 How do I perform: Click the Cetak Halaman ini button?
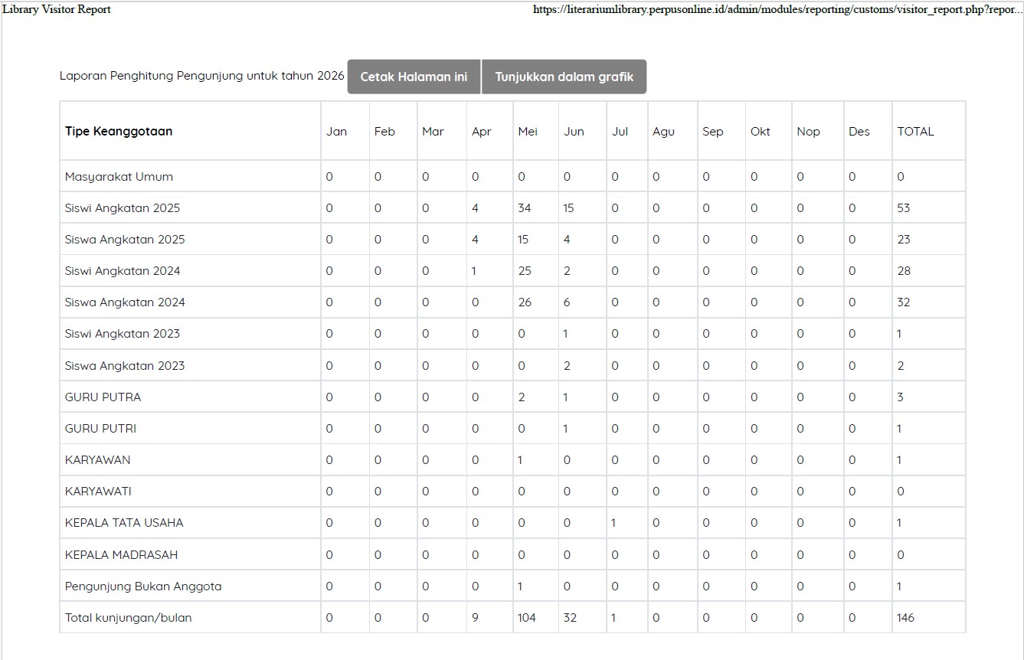(x=414, y=77)
